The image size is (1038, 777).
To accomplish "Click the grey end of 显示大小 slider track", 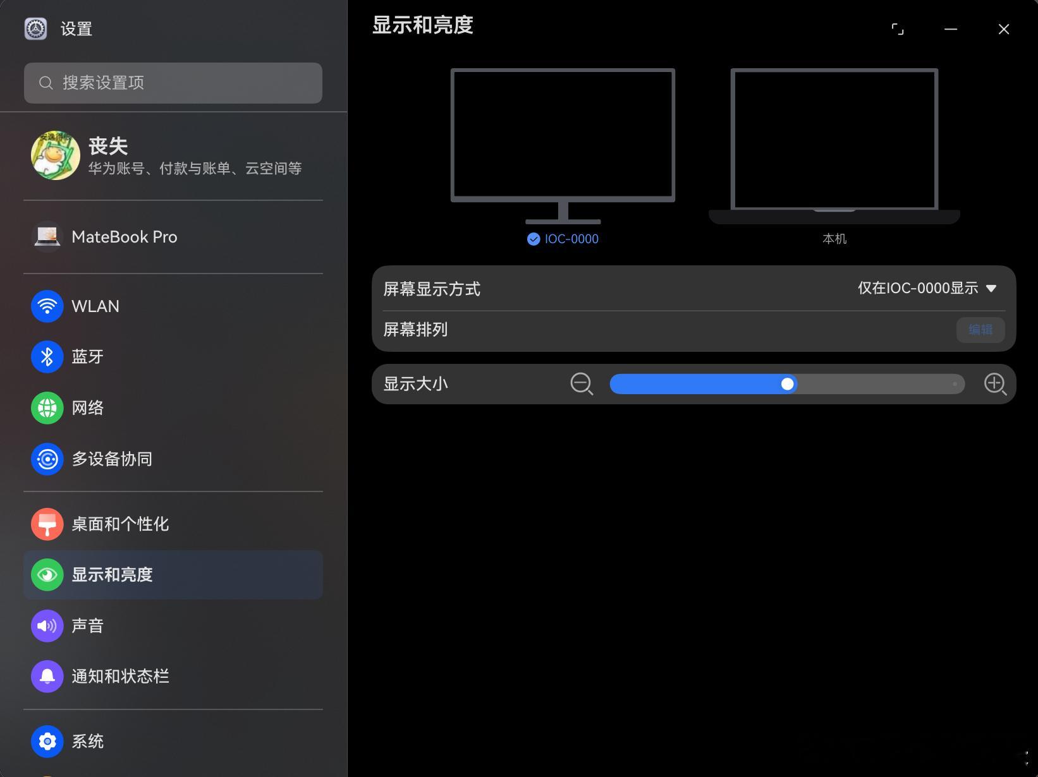I will click(x=880, y=384).
